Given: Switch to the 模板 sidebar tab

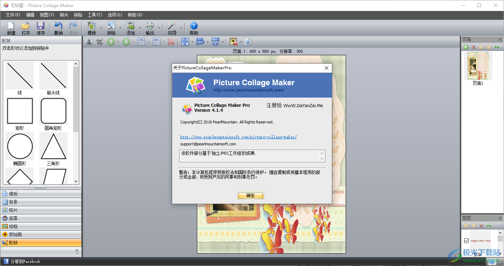Looking at the screenshot, I should pos(41,194).
